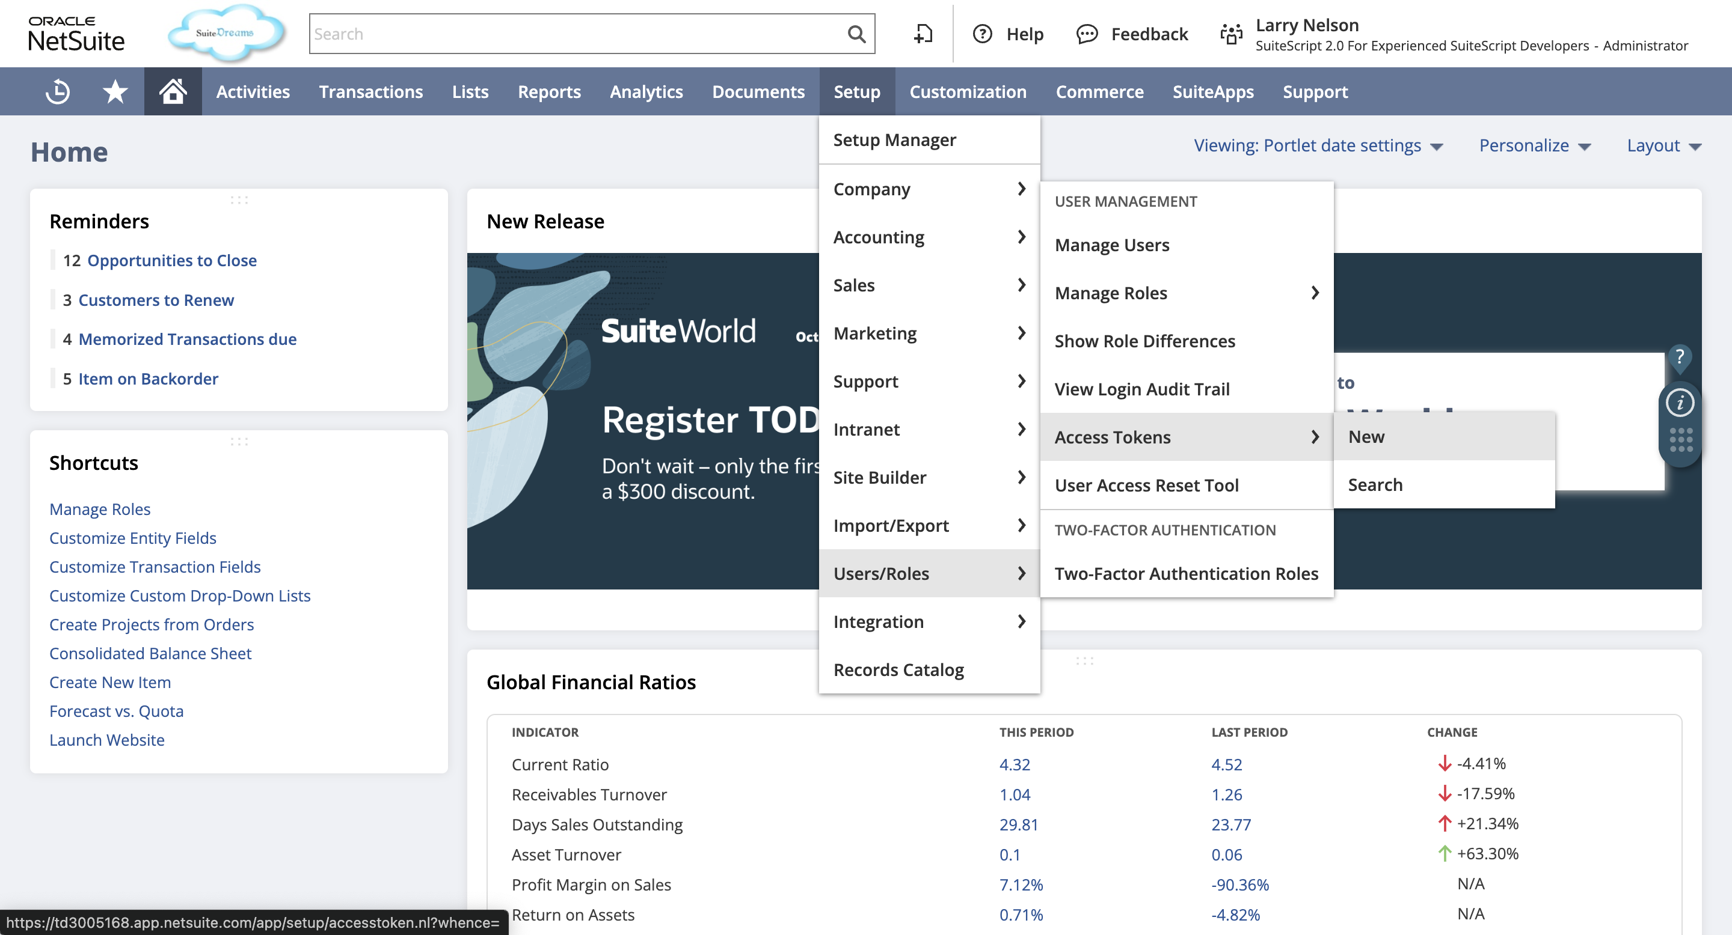The image size is (1732, 935).
Task: Open the Customization menu in navigation bar
Action: (x=968, y=91)
